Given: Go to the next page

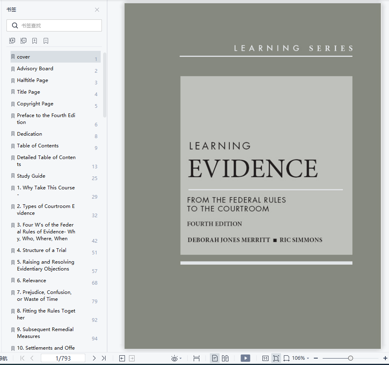Looking at the screenshot, I should click(x=94, y=358).
